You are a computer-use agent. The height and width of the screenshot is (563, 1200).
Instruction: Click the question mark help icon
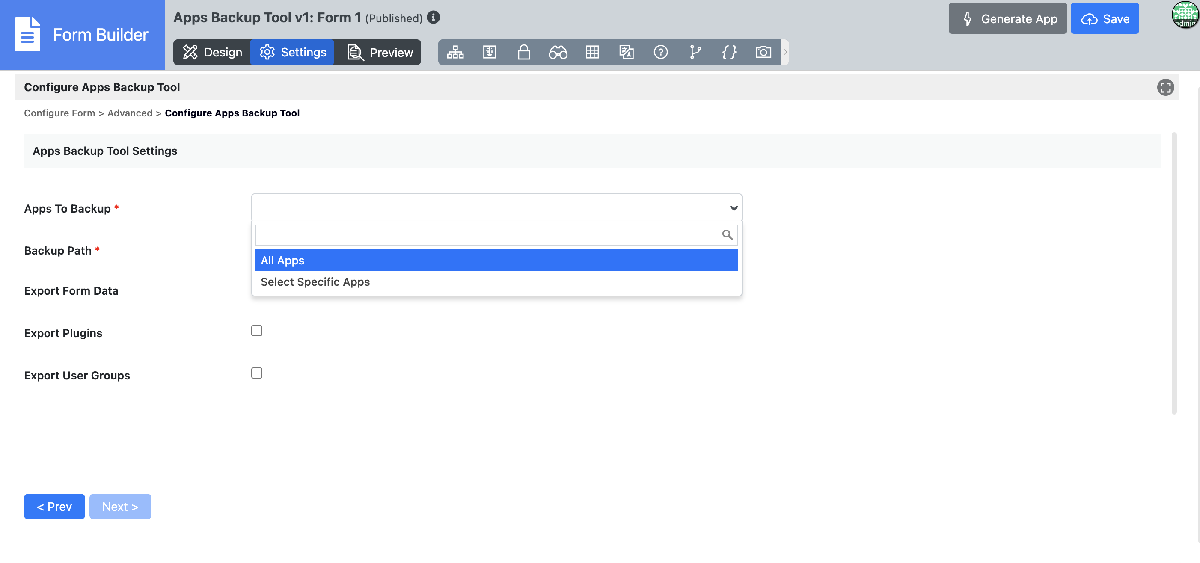[661, 52]
